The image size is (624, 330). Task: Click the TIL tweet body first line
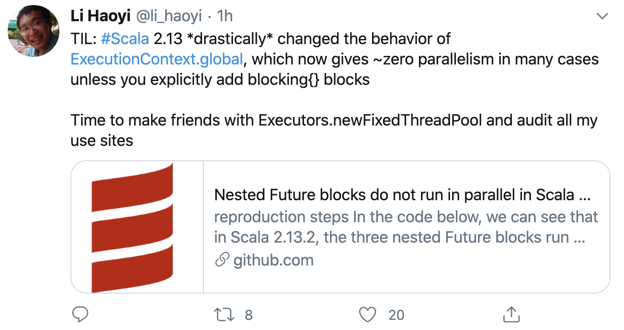tap(260, 39)
